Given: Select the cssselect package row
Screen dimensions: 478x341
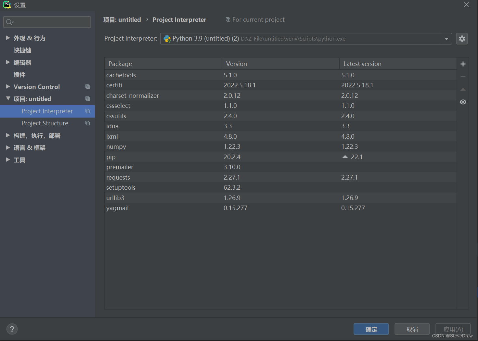Looking at the screenshot, I should click(x=280, y=106).
